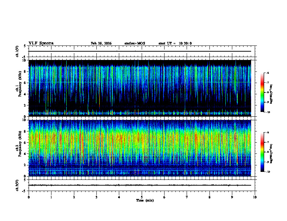The height and width of the screenshot is (221, 287).
Task: Click the "-6" label on ch.1 colorbar
Action: 267,73
